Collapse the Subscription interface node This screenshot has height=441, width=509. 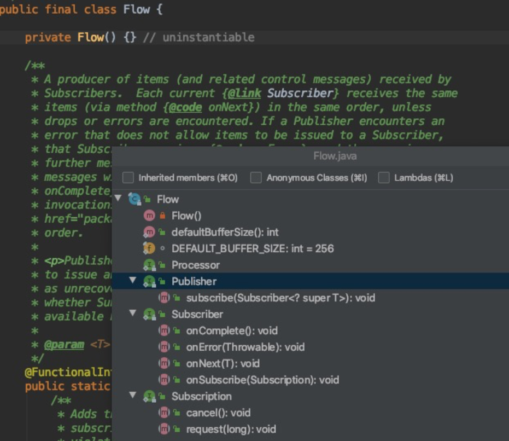133,395
